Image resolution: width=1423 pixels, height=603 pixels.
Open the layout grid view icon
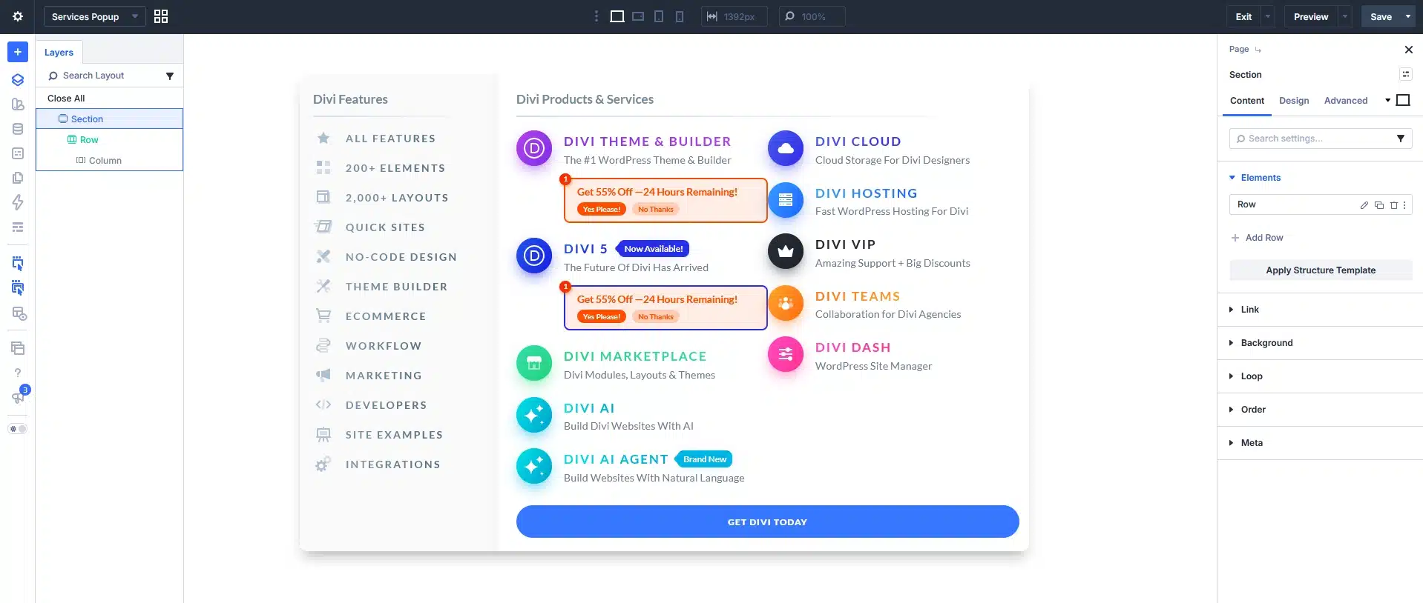pyautogui.click(x=161, y=16)
